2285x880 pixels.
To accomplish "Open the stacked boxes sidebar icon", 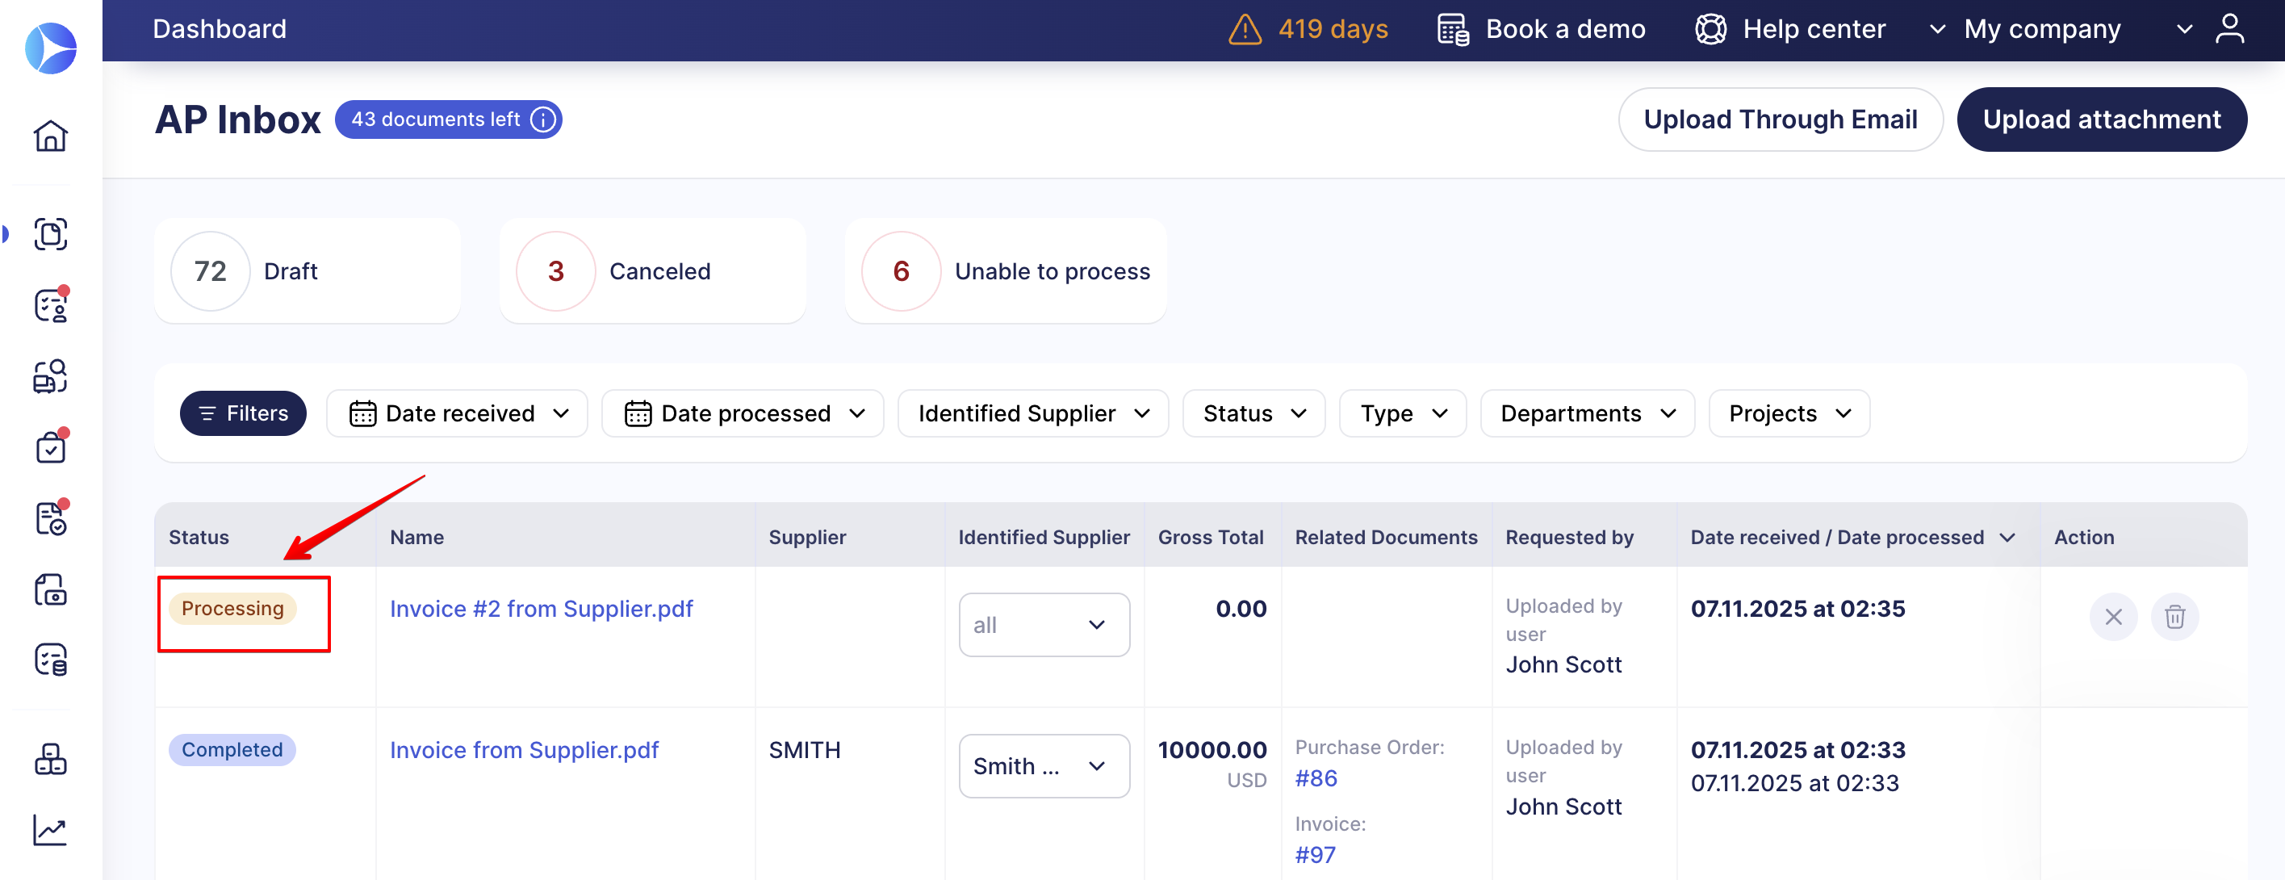I will [x=51, y=760].
